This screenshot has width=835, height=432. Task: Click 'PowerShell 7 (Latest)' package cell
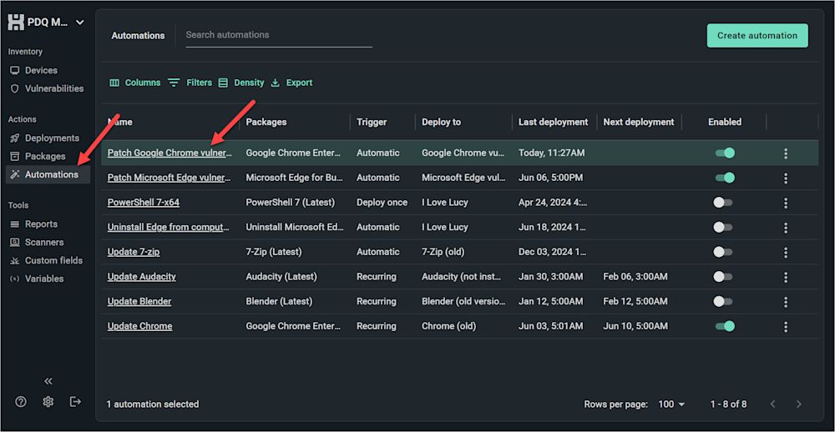pyautogui.click(x=291, y=202)
